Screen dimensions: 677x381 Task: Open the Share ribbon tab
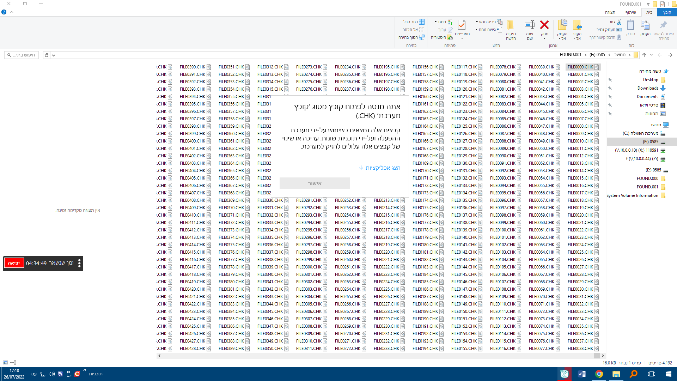tap(630, 12)
